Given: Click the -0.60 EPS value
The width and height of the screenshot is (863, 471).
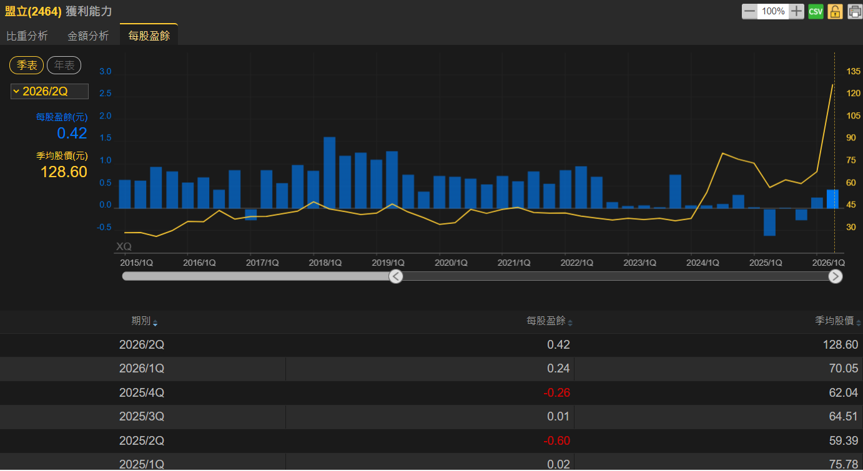Looking at the screenshot, I should (x=556, y=441).
